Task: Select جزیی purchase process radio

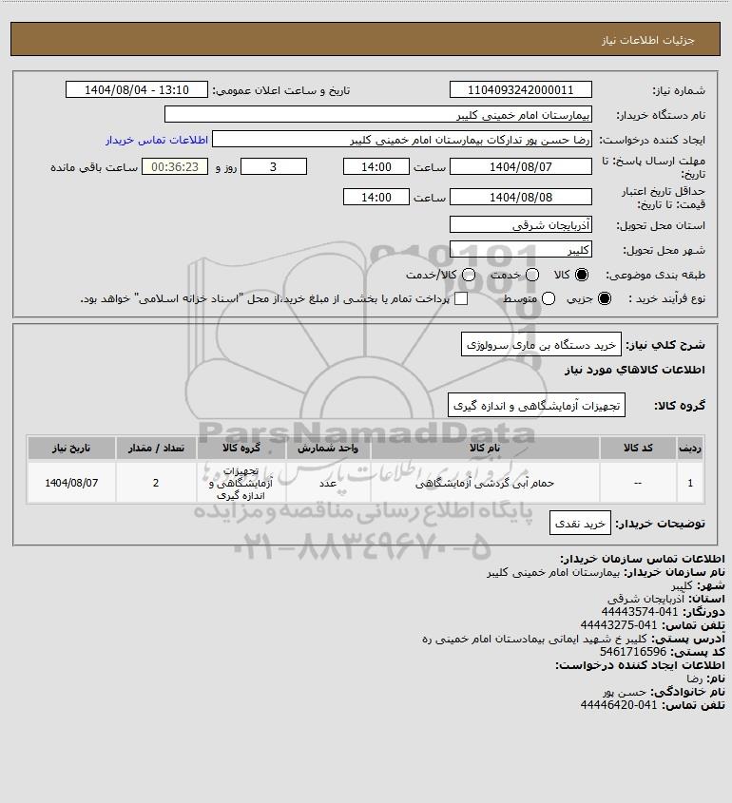Action: [x=605, y=298]
